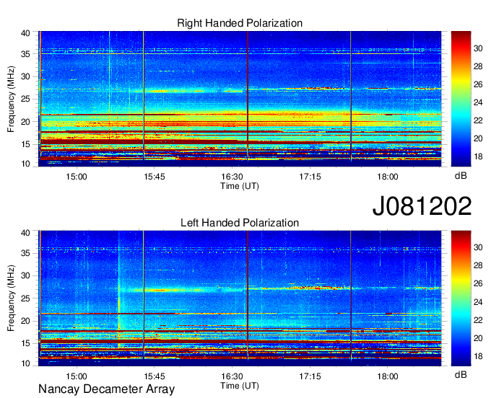The width and height of the screenshot is (491, 398).
Task: Click the 15 MHz tick on the lower plot
Action: point(25,344)
